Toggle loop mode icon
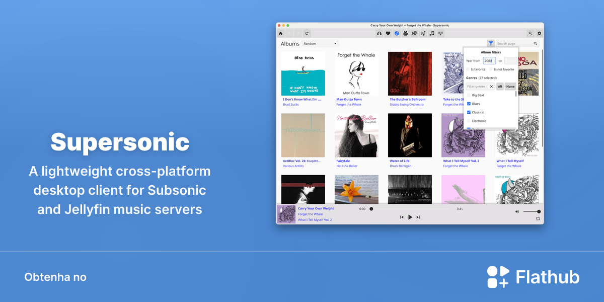604x302 pixels. pyautogui.click(x=538, y=218)
